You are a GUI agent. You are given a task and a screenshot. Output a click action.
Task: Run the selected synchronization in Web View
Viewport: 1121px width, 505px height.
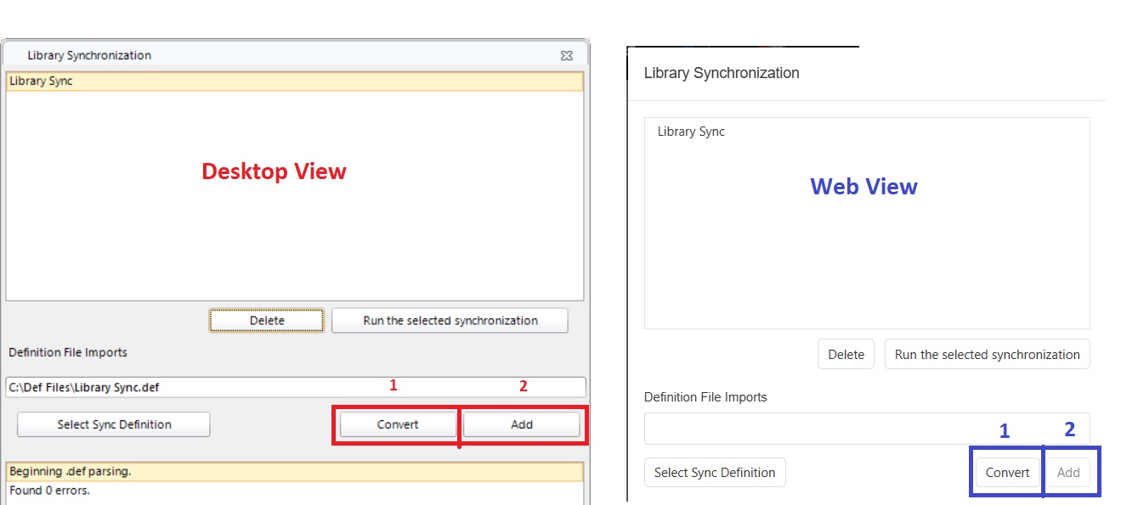[987, 354]
